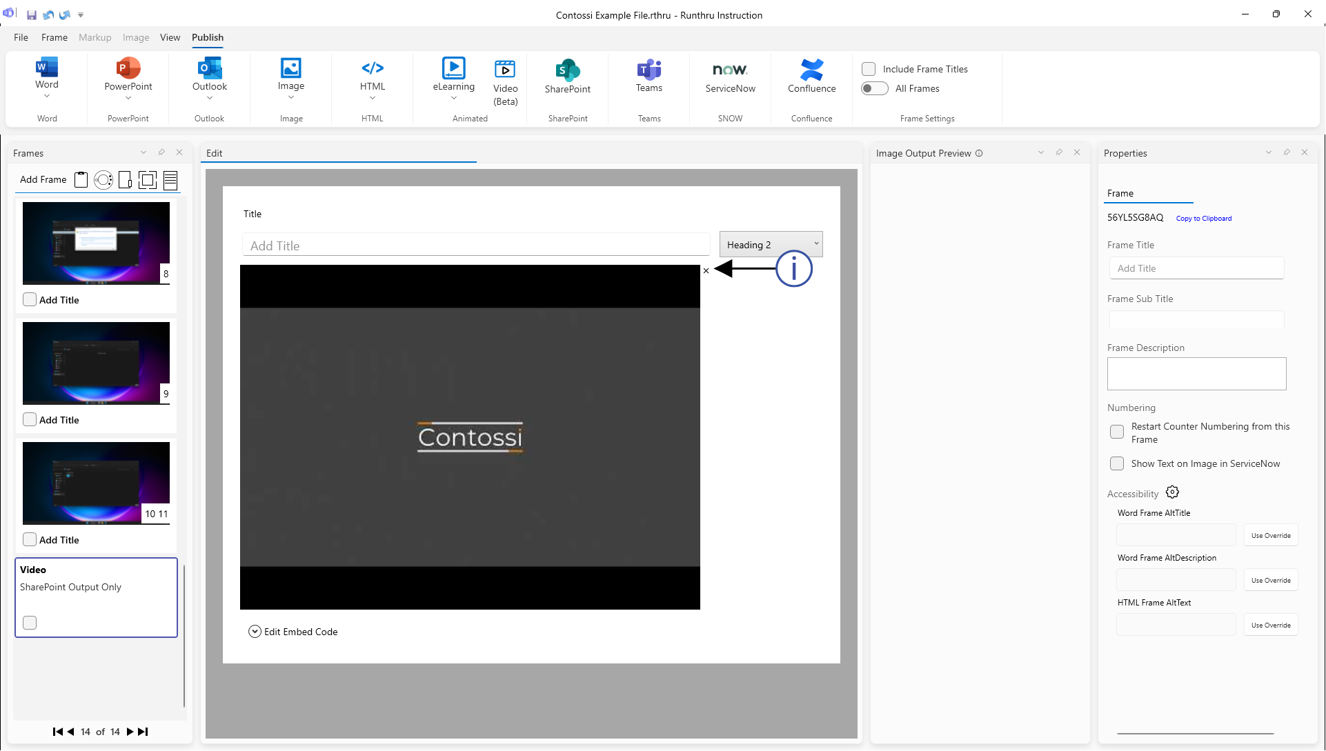
Task: Click the screen capture frame icon
Action: (148, 180)
